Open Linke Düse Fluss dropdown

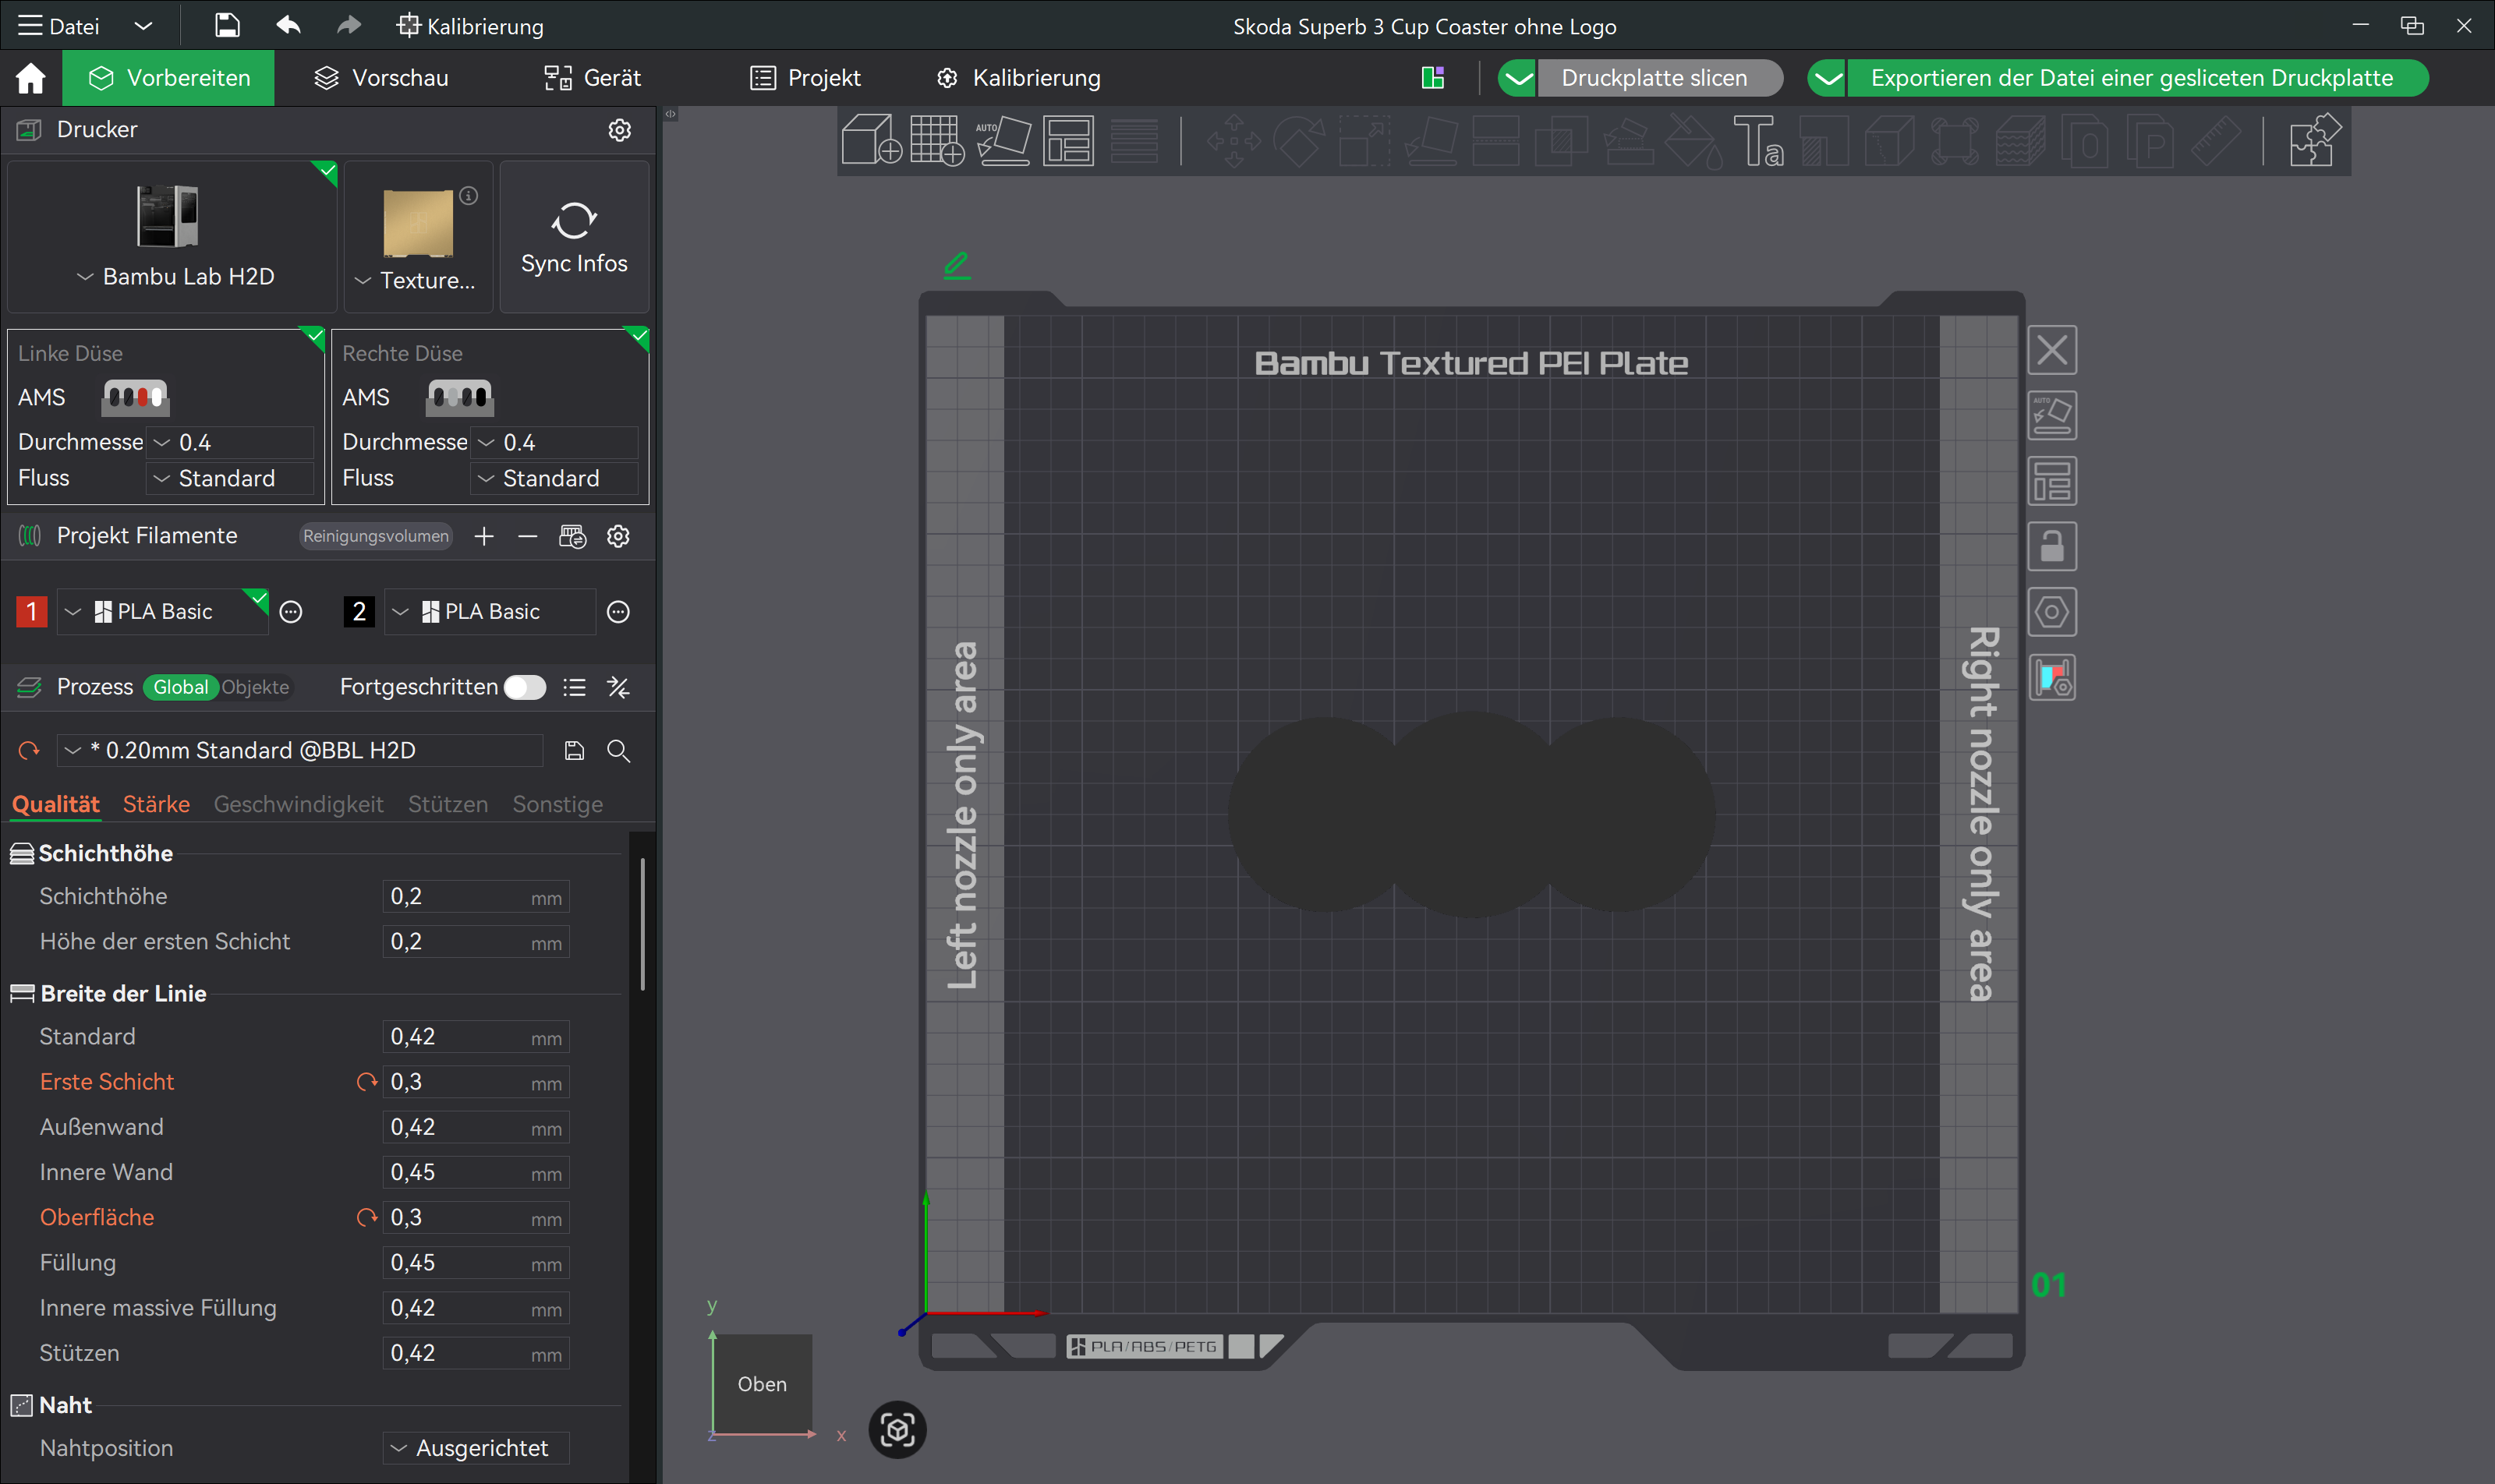(x=231, y=478)
